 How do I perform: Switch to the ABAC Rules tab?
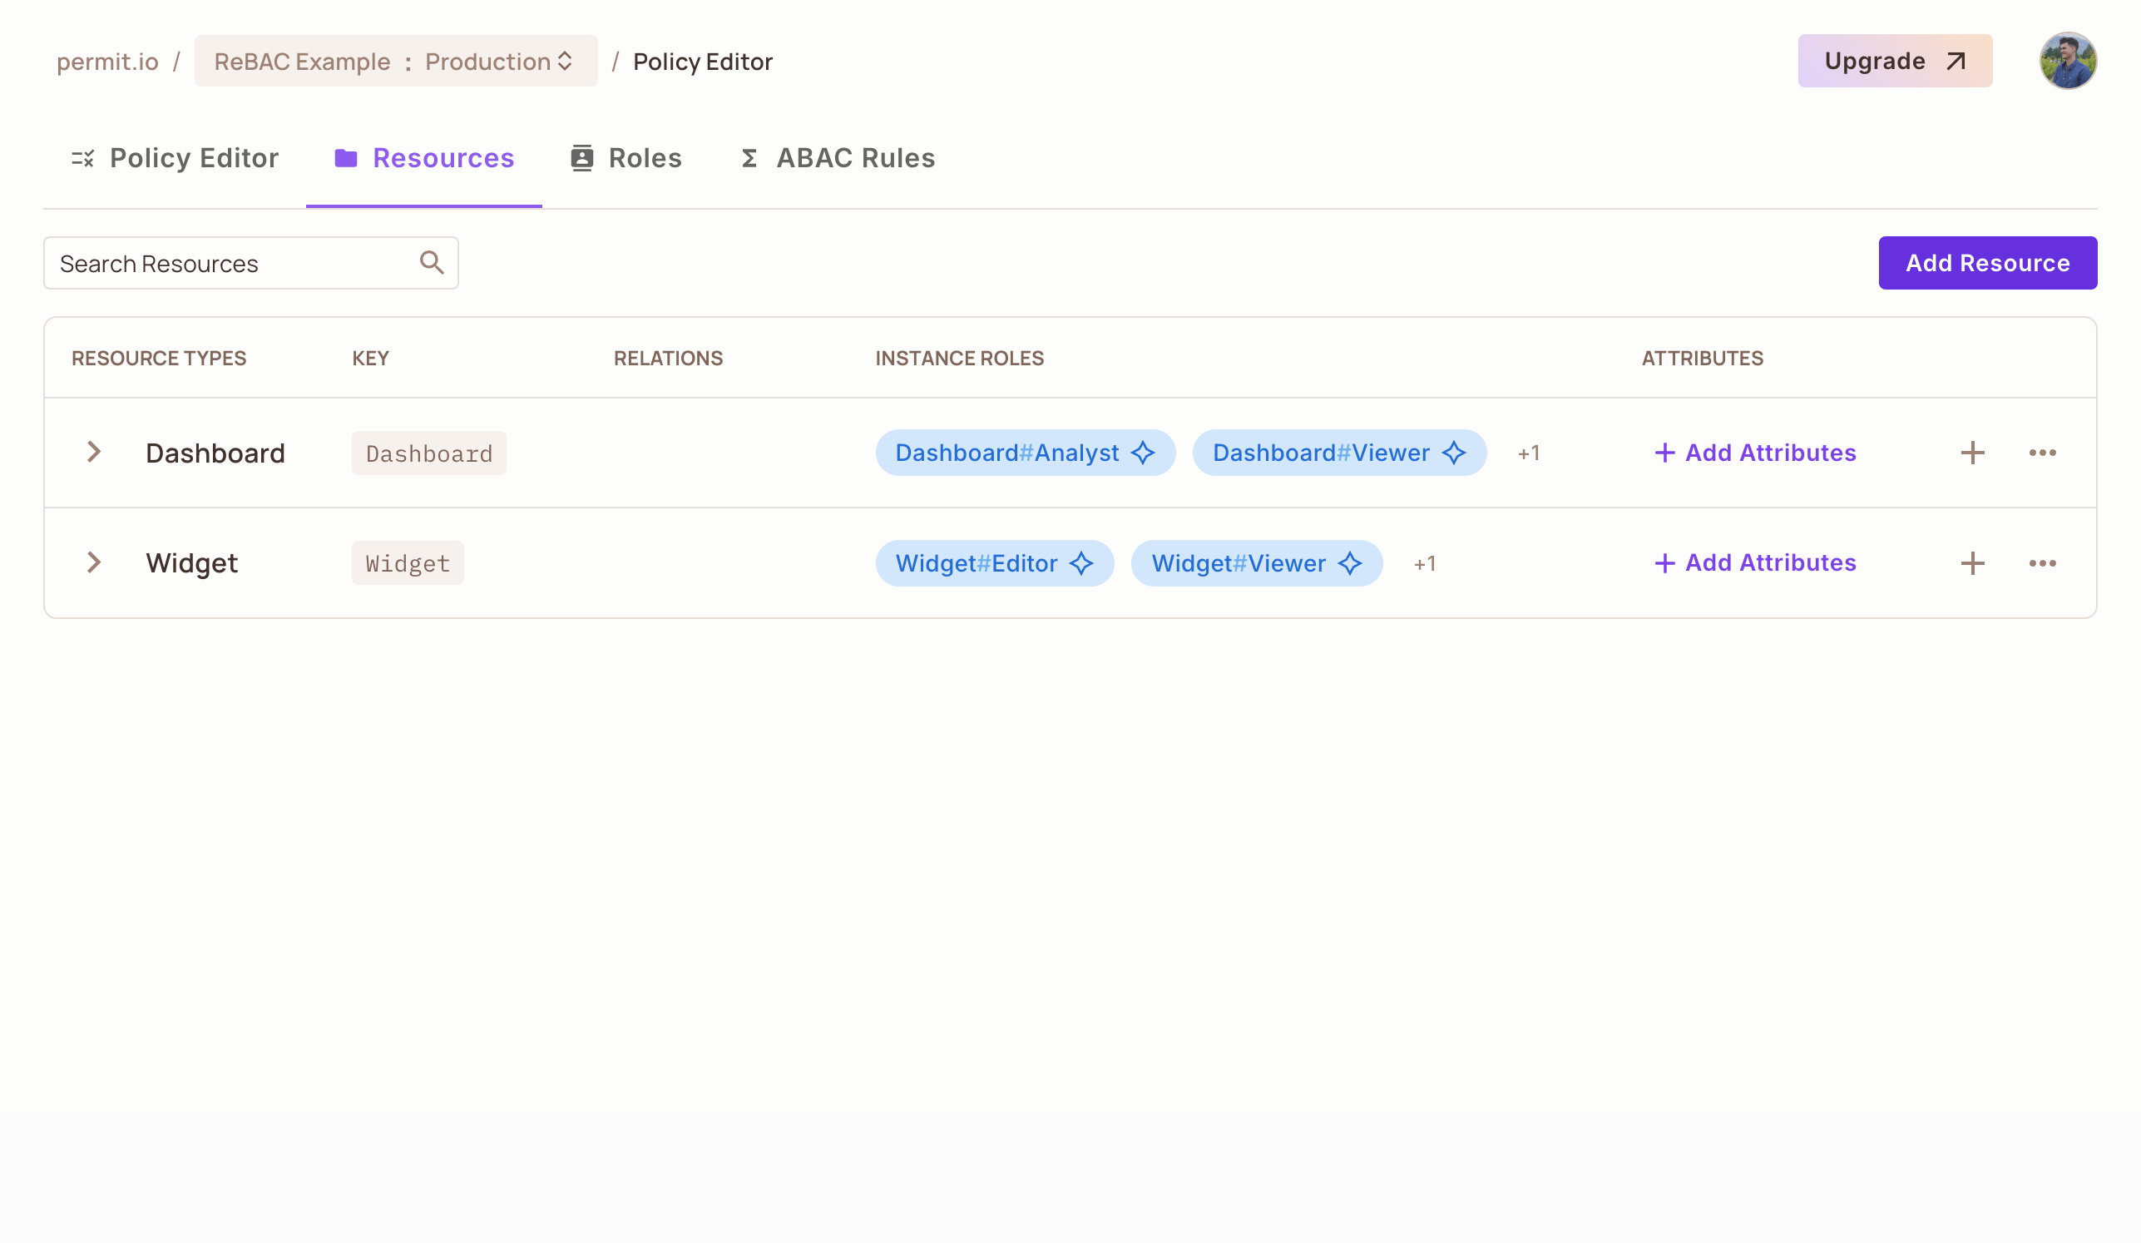click(x=837, y=157)
